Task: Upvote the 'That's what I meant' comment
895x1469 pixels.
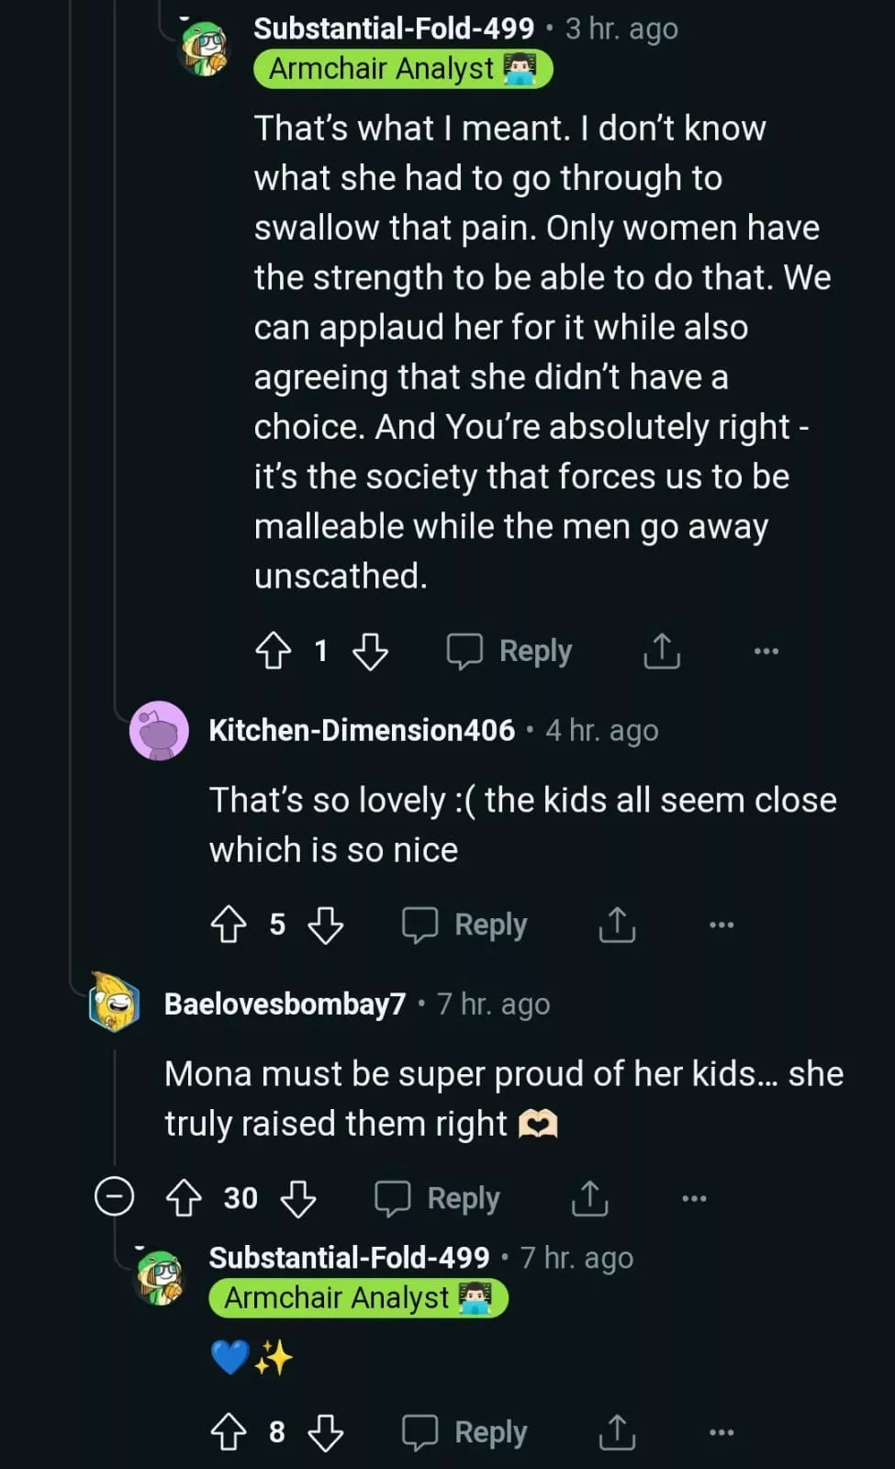Action: pos(273,651)
